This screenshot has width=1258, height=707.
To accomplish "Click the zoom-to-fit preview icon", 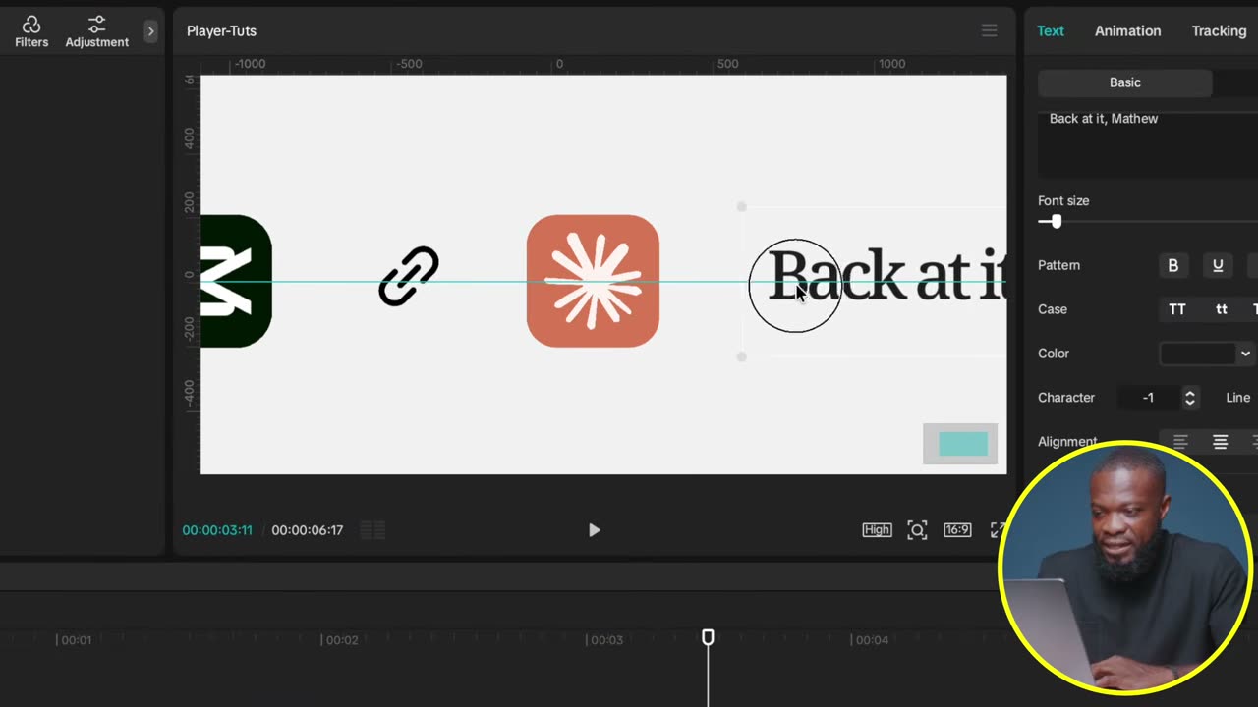I will pyautogui.click(x=917, y=530).
